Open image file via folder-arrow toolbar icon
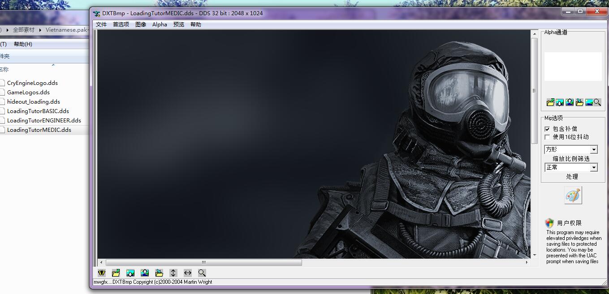The height and width of the screenshot is (294, 609). pyautogui.click(x=116, y=273)
